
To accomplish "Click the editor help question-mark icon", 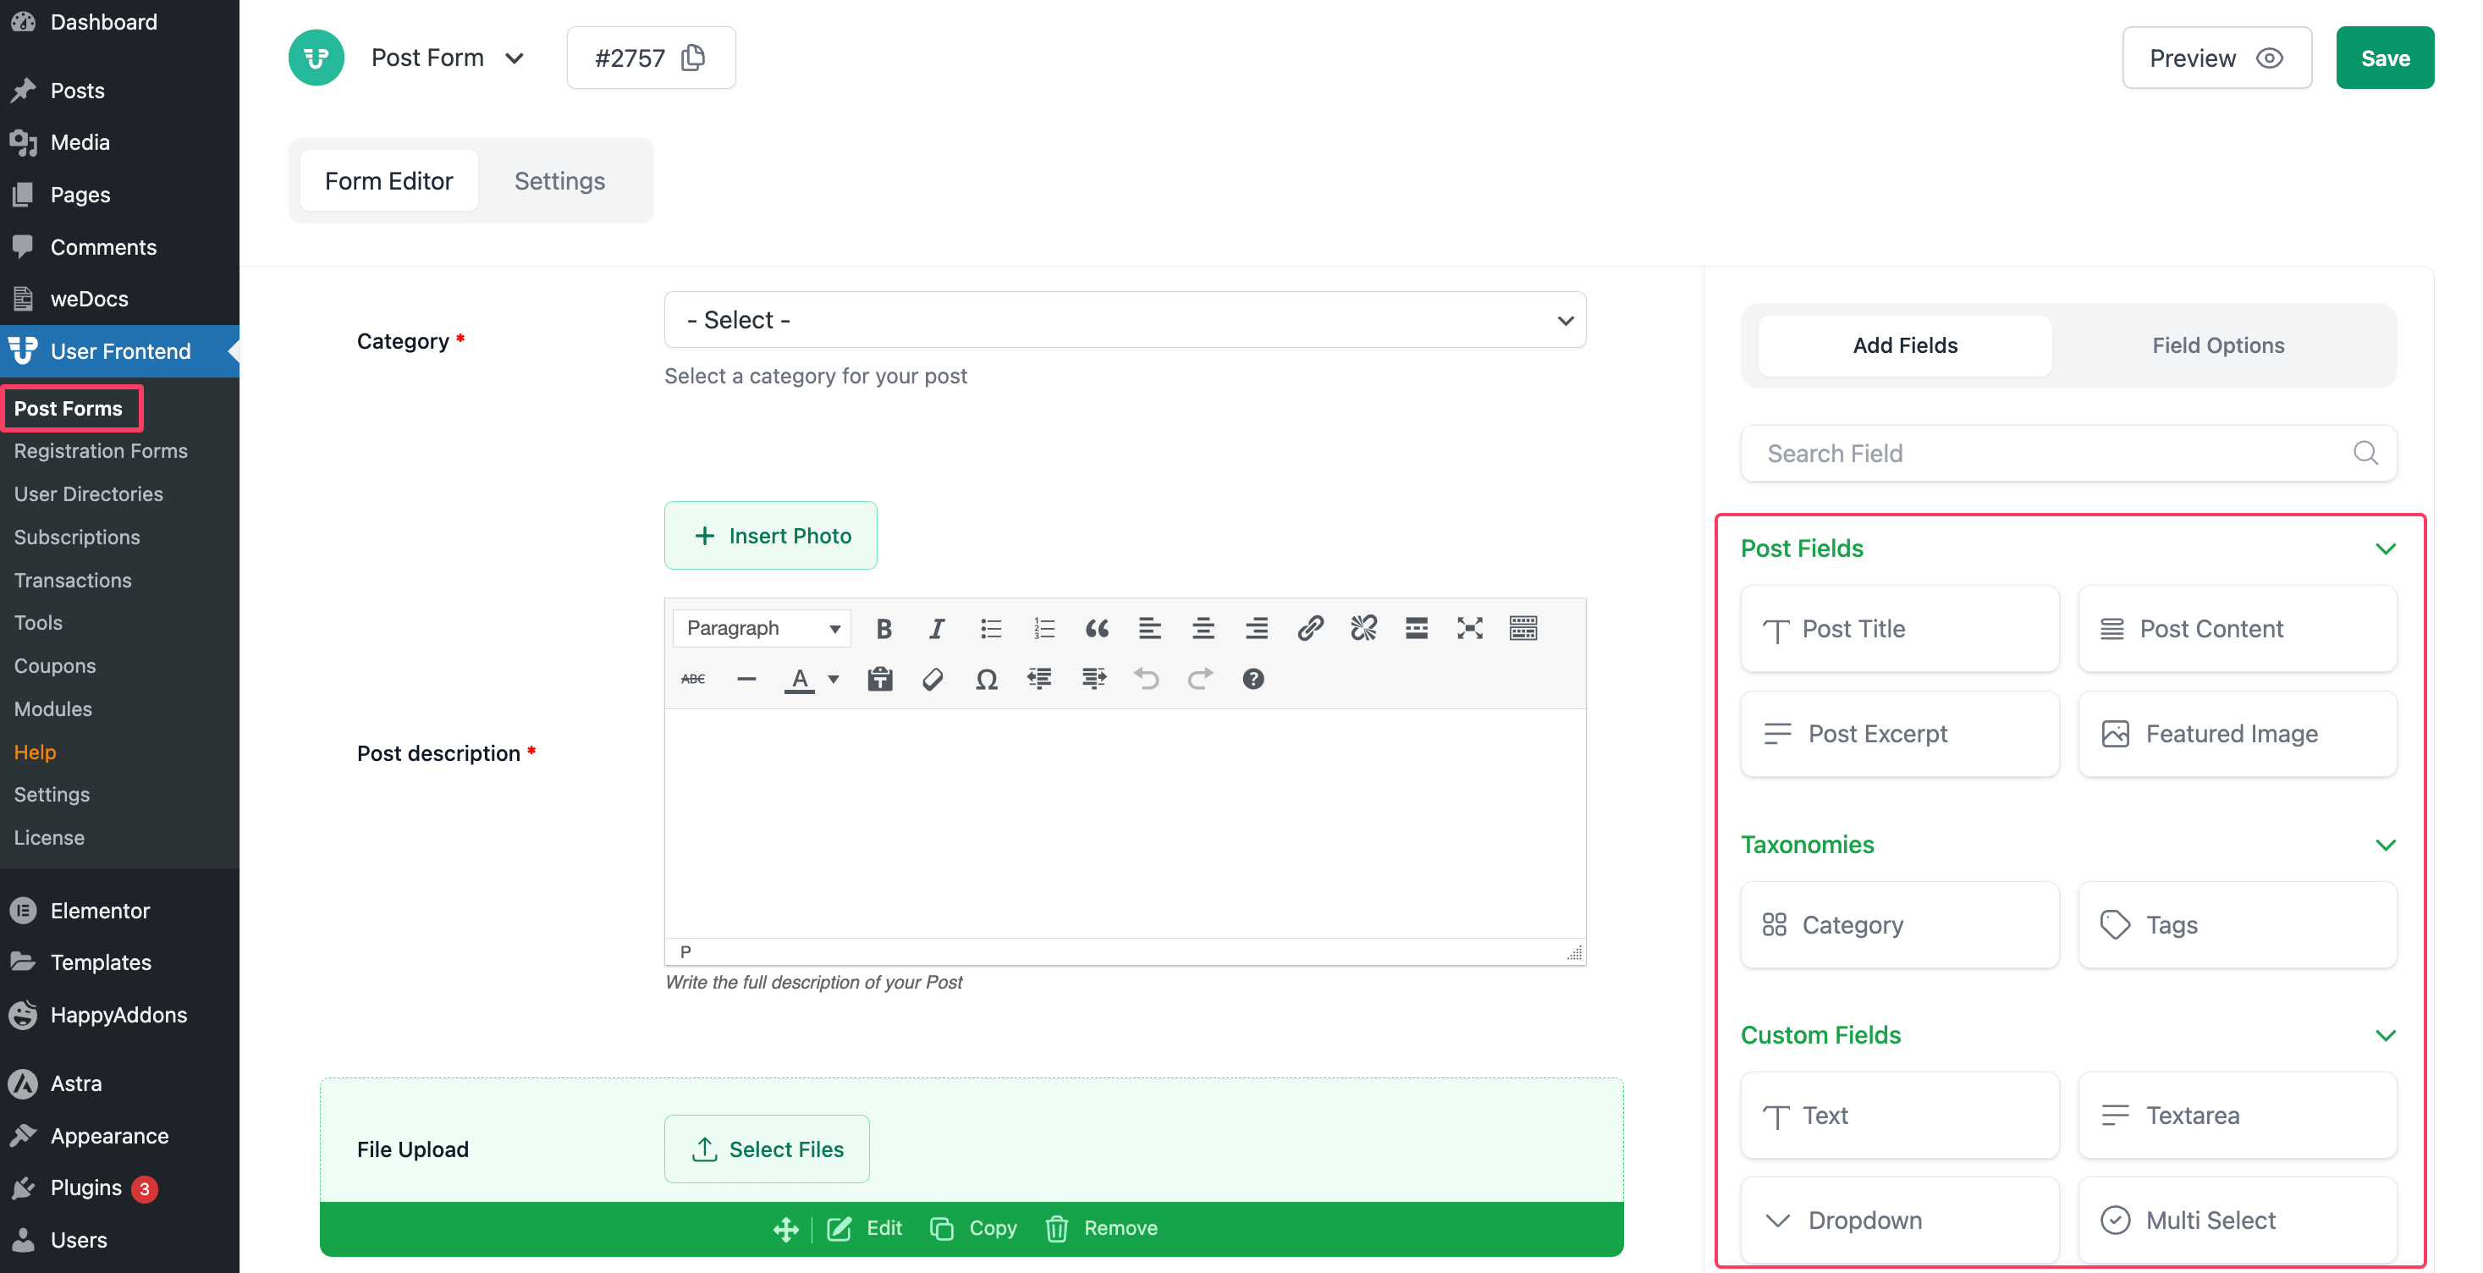I will tap(1253, 679).
